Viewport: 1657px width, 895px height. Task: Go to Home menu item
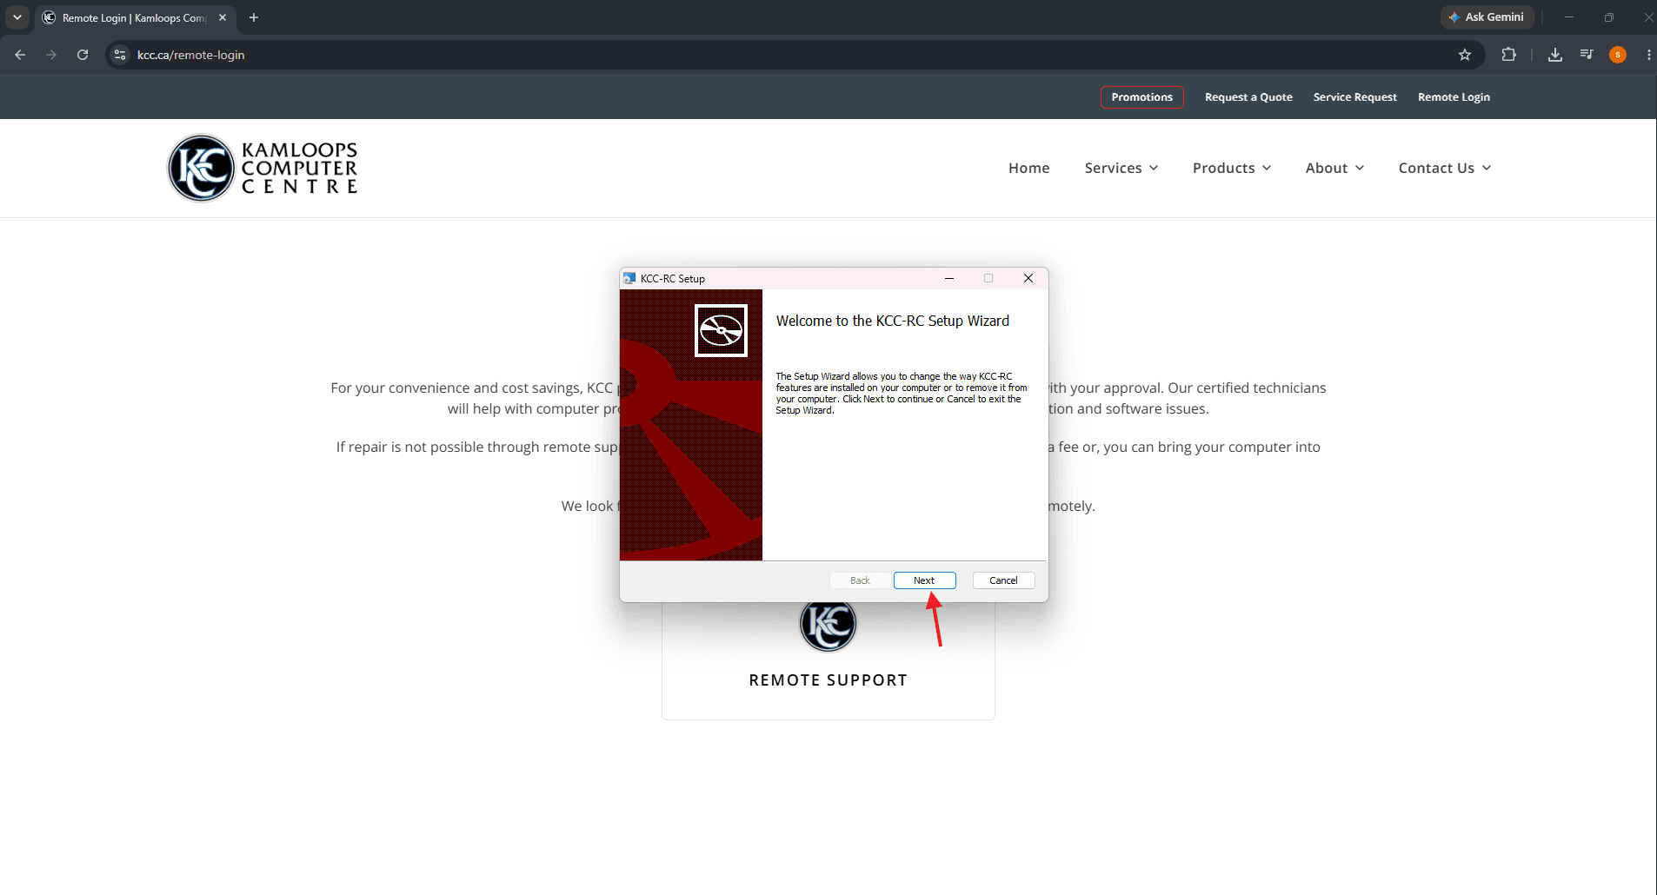point(1028,168)
